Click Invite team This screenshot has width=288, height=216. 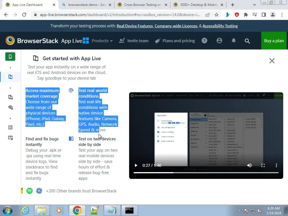click(x=134, y=40)
